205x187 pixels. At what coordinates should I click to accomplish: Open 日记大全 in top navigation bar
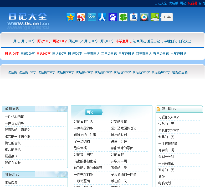point(161,3)
